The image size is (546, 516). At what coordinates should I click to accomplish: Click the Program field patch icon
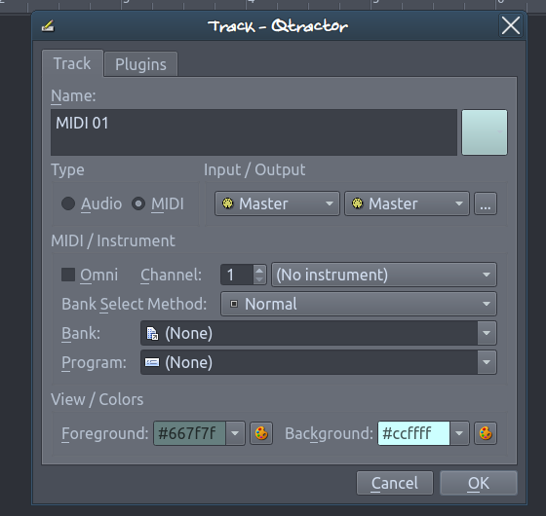pos(152,362)
